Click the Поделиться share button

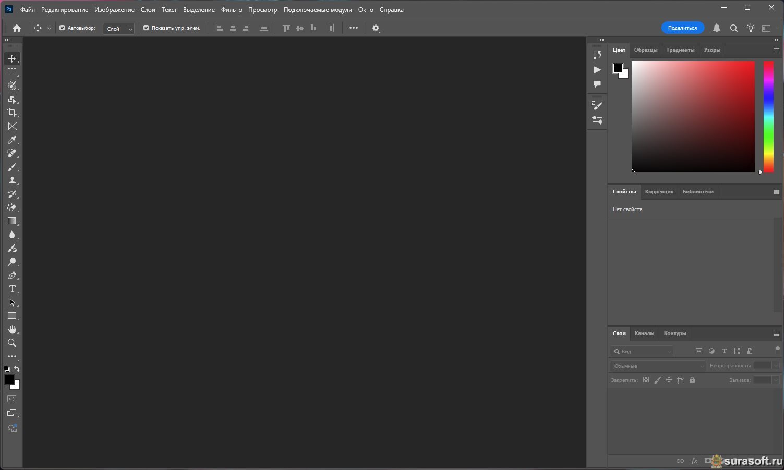point(683,28)
